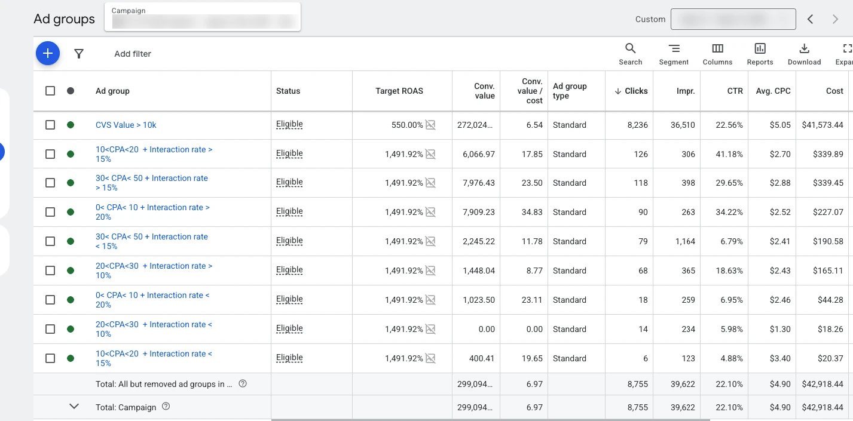
Task: Check the 20<CPA<30 + Interaction rate < 10% row
Action: coord(50,329)
